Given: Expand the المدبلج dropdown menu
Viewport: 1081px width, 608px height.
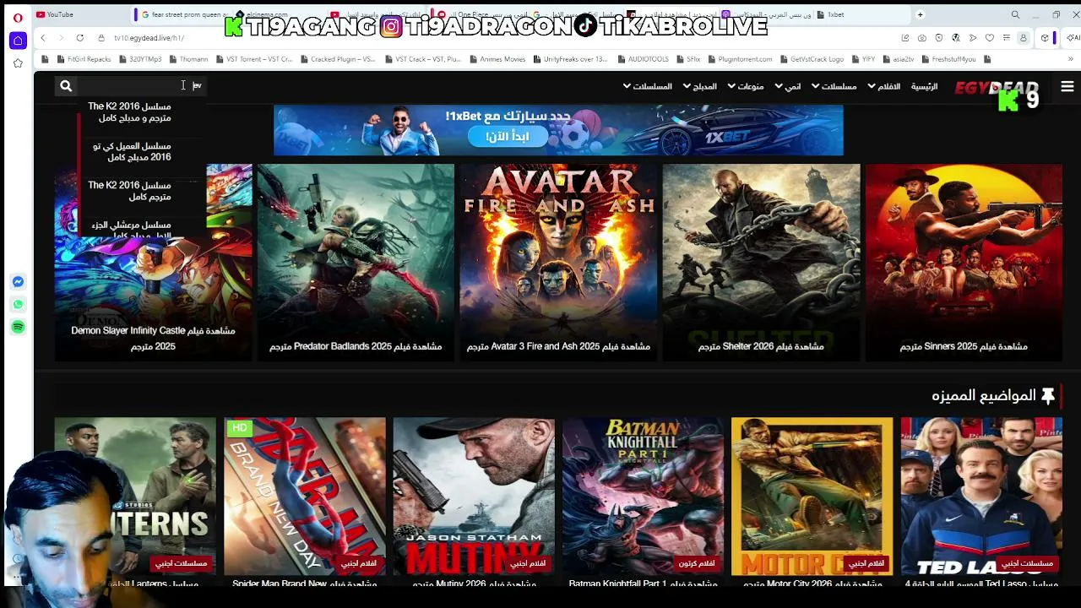Looking at the screenshot, I should click(699, 86).
